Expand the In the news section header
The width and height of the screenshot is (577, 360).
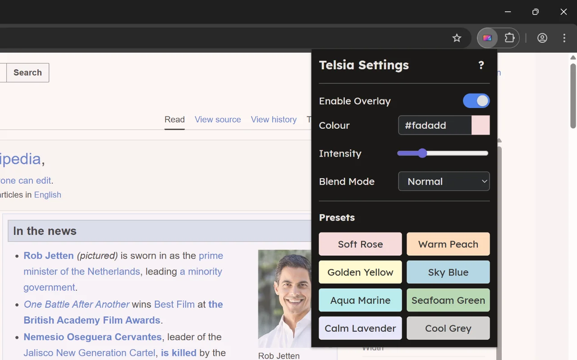(45, 231)
